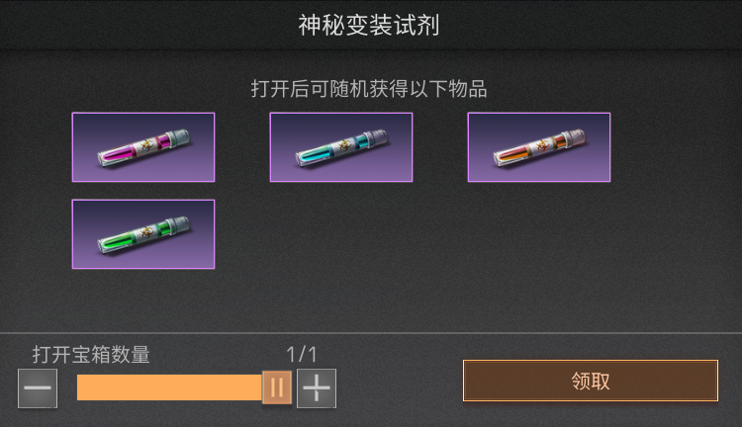Decrease chest count with minus button

click(38, 388)
